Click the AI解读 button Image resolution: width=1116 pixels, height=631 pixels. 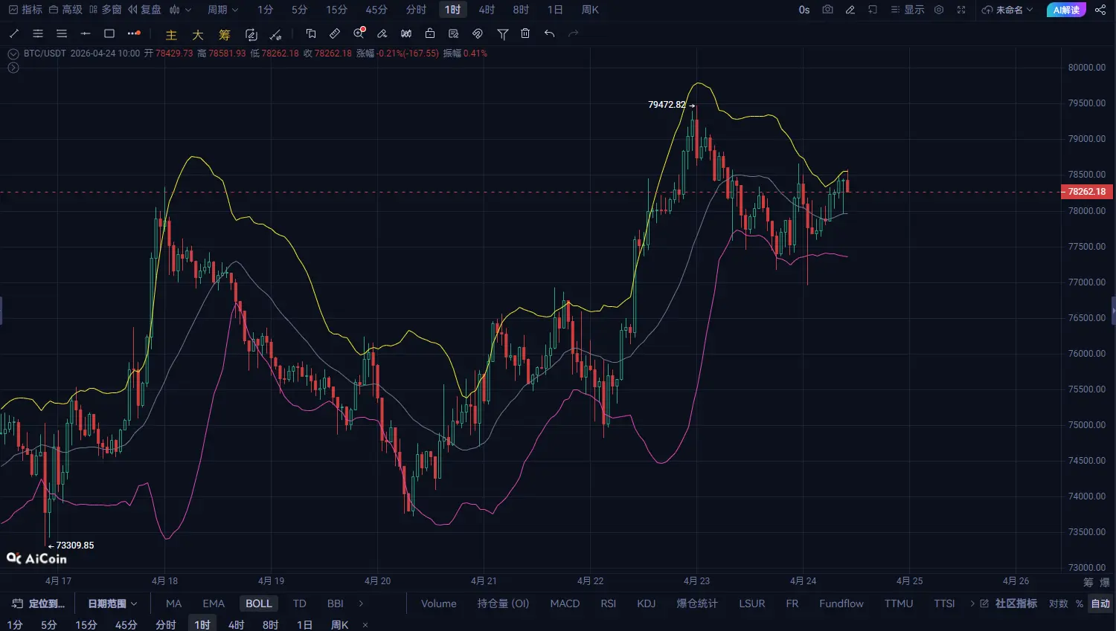(1066, 10)
